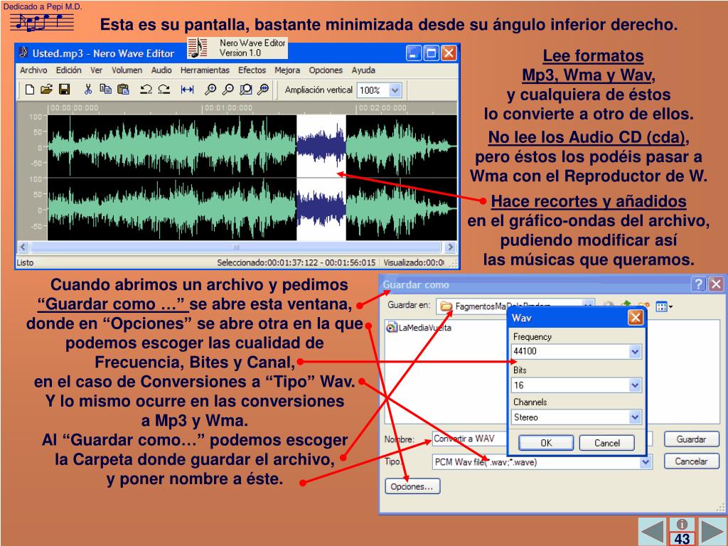Click the info icon above slide number 43
The width and height of the screenshot is (728, 546).
coord(682,525)
